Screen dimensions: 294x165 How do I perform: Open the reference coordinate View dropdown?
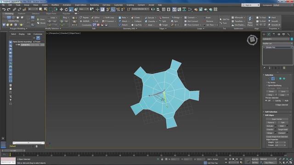tap(84, 9)
